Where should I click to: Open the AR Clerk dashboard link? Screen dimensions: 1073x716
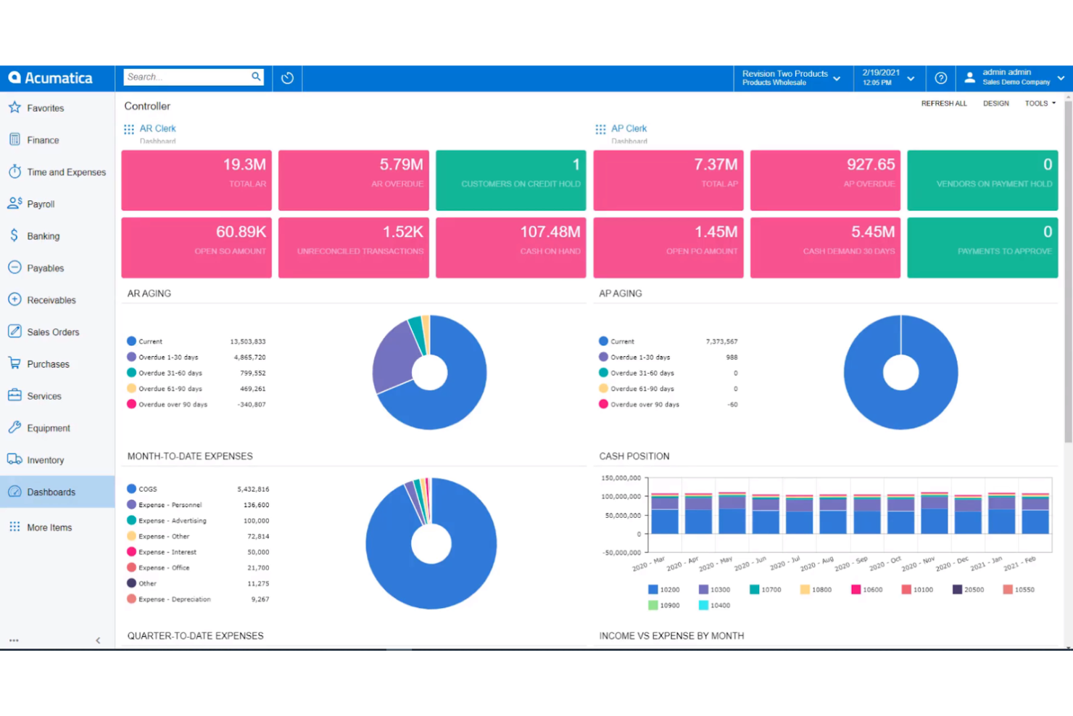click(157, 128)
